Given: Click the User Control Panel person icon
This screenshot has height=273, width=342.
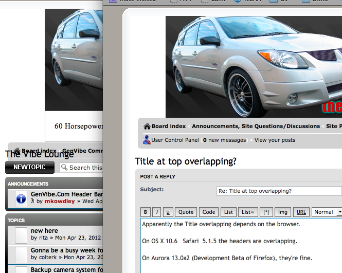Looking at the screenshot, I should pos(147,140).
